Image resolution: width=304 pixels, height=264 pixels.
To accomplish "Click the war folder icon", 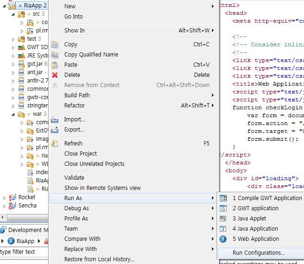I will [21, 114].
